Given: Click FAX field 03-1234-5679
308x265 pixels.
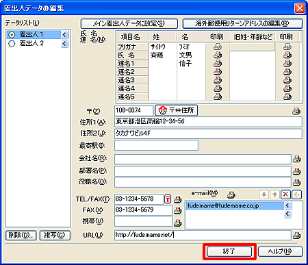Looking at the screenshot, I should (x=144, y=210).
